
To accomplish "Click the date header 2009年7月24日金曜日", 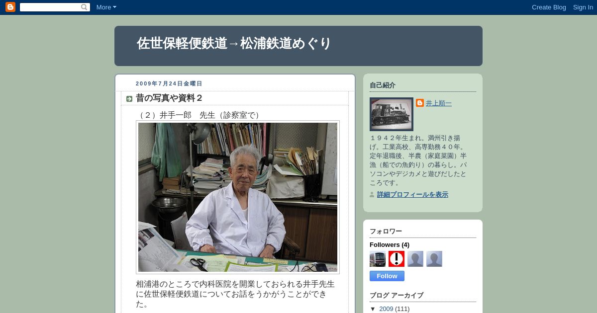I will point(169,83).
